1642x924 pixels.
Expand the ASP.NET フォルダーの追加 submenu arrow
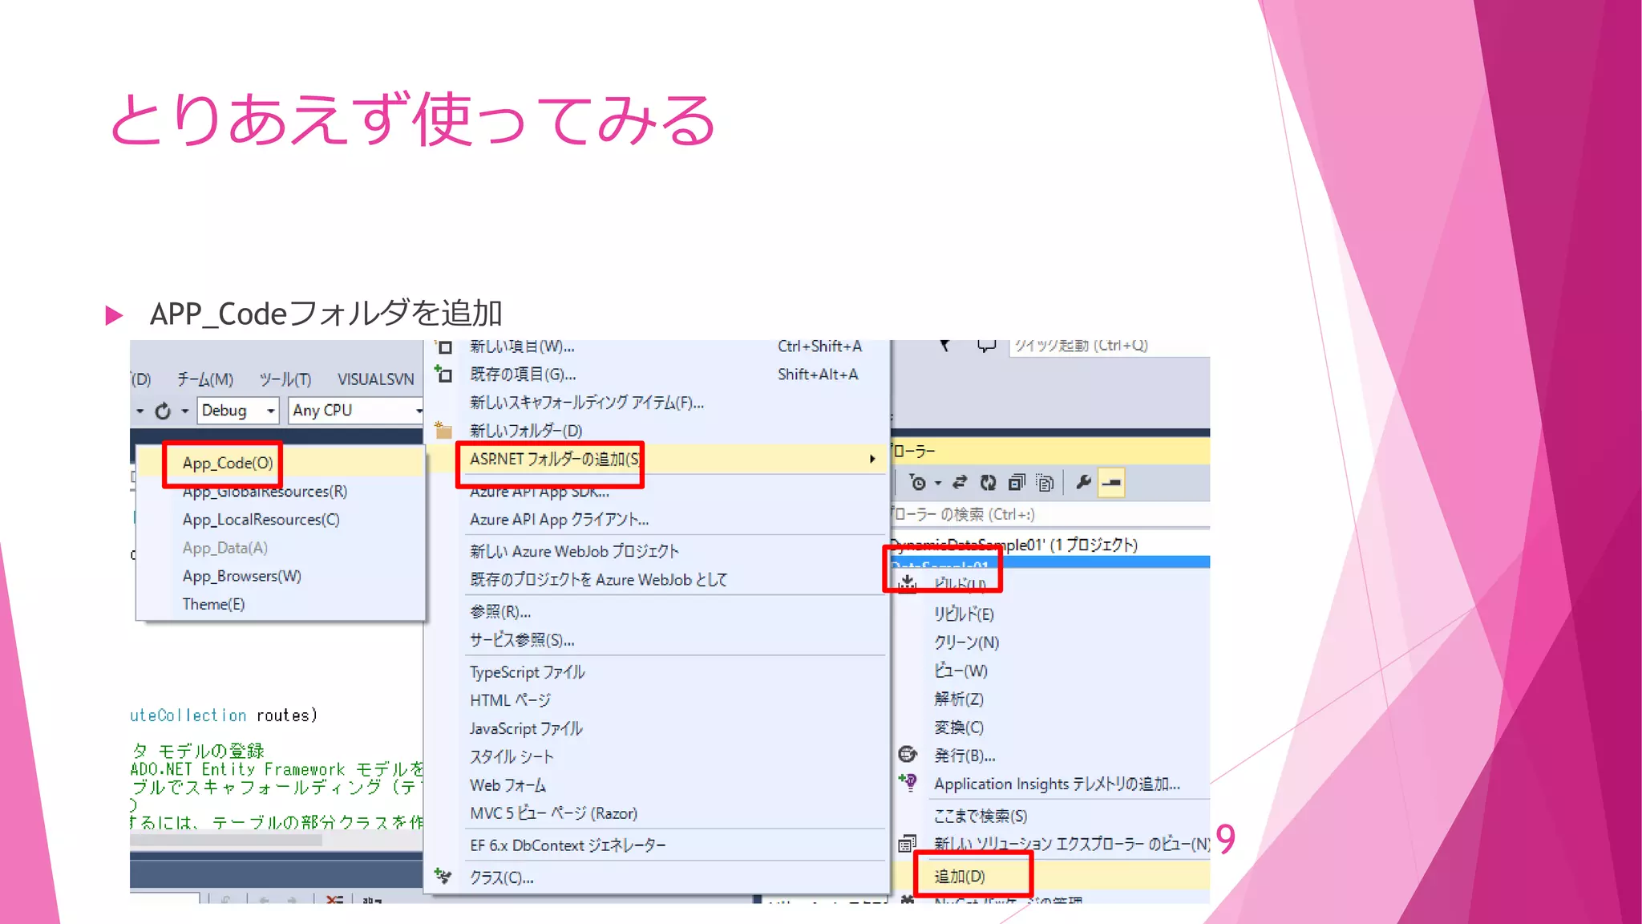[x=872, y=459]
